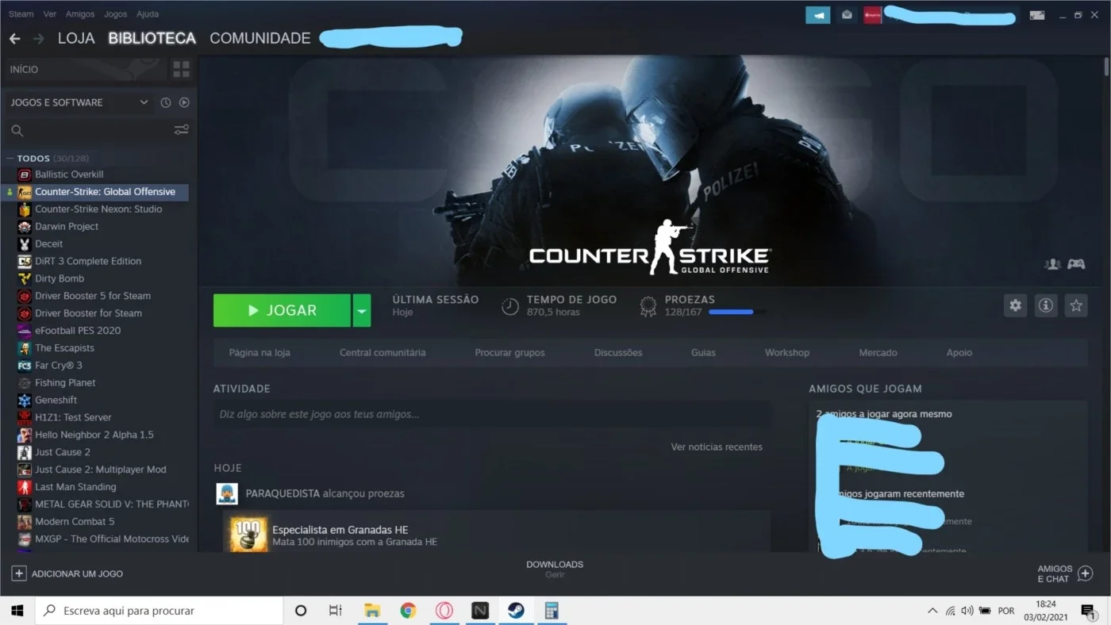Click the magnifier icon in library search
Viewport: 1111px width, 625px height.
pos(17,131)
